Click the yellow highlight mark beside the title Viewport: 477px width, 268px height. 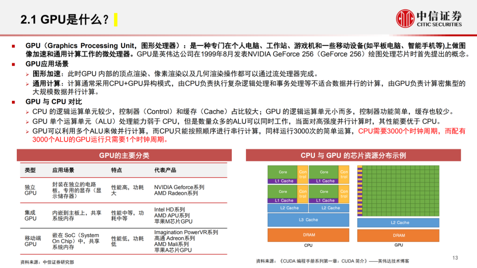click(x=117, y=19)
